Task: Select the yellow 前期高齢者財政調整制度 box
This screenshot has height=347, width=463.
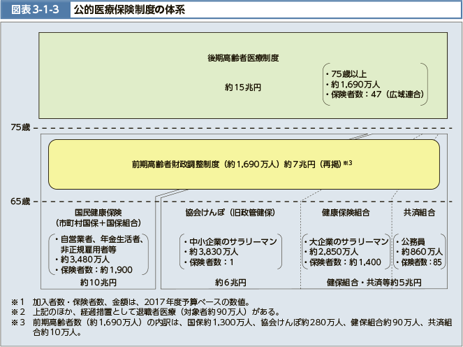Action: point(243,164)
